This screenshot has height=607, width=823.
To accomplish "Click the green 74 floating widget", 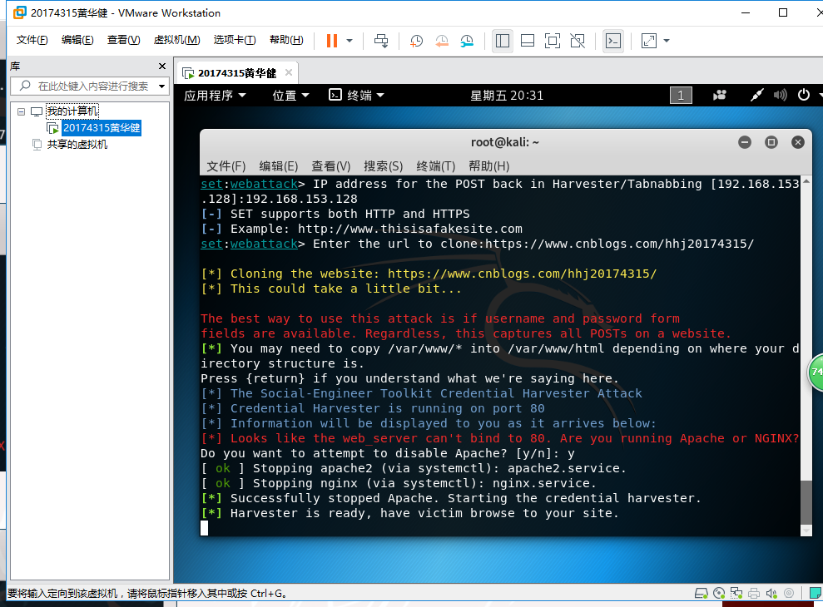I will 816,372.
